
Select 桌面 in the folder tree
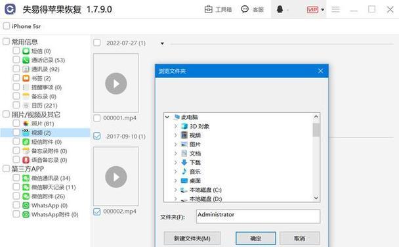[195, 181]
